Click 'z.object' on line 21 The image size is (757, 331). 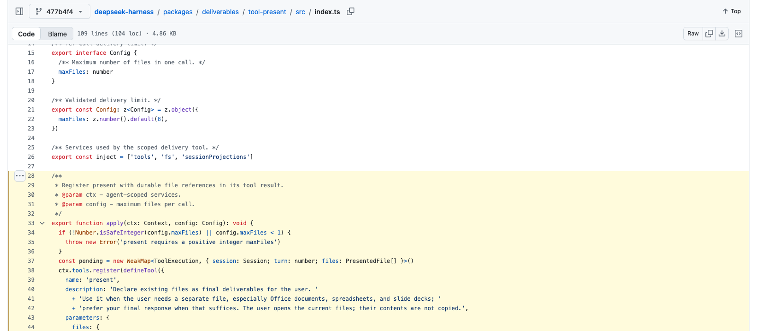tap(178, 110)
